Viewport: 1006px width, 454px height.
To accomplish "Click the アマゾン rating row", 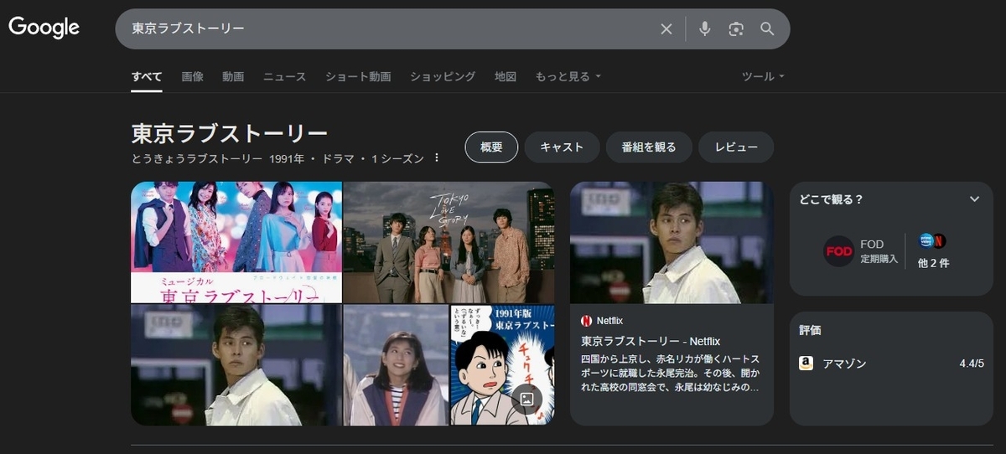I will point(891,364).
